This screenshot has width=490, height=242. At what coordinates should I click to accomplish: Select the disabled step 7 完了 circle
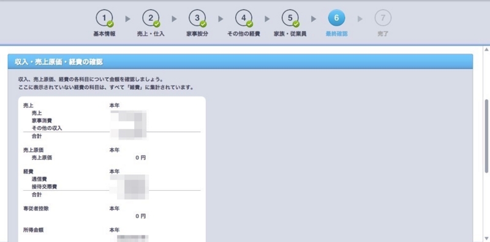click(x=383, y=18)
